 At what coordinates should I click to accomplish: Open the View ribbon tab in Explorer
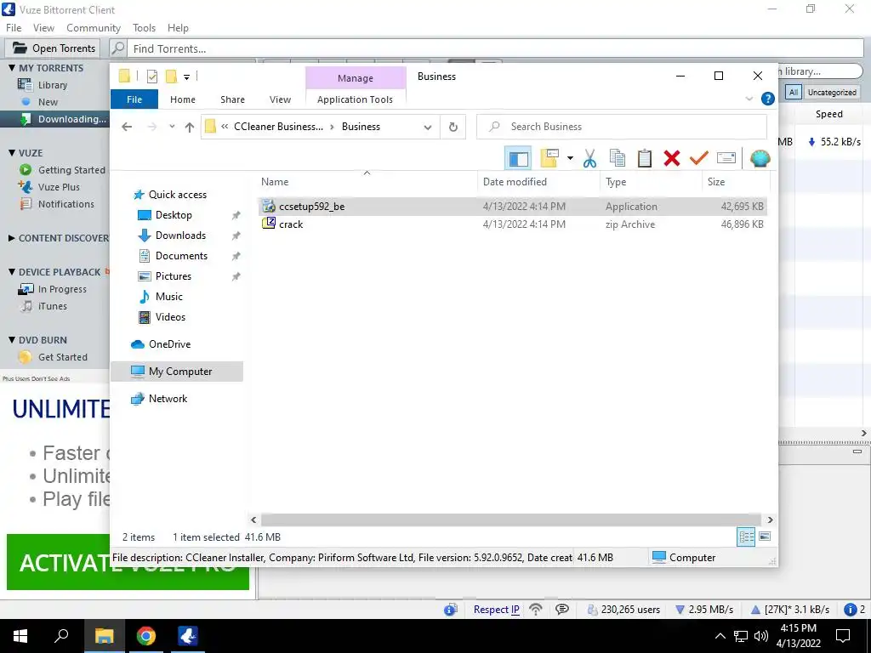pyautogui.click(x=280, y=99)
